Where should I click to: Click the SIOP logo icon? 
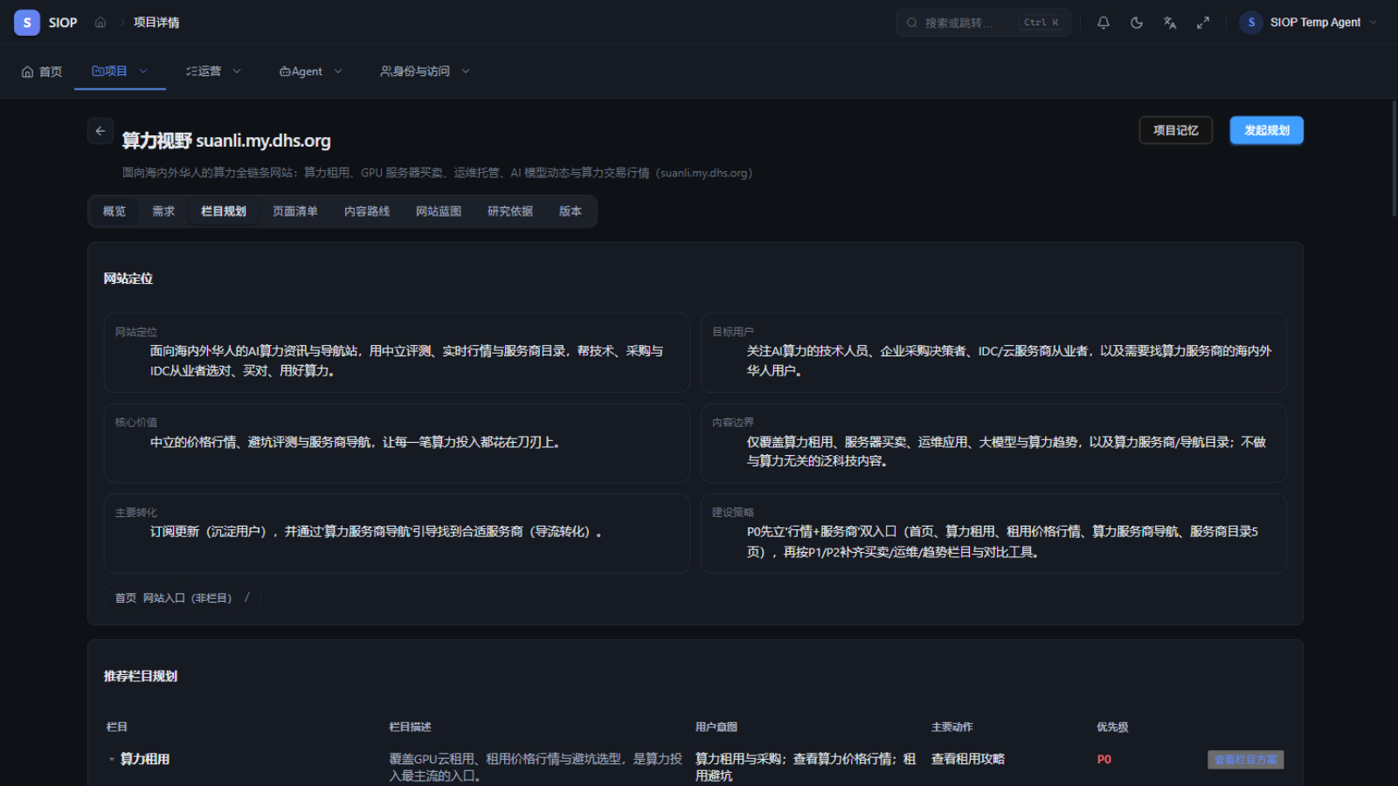pos(27,23)
